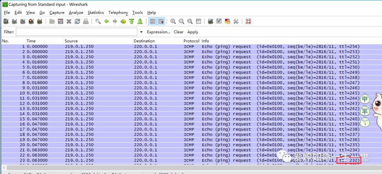Image resolution: width=382 pixels, height=174 pixels.
Task: Select packet 1 row with ttl=254
Action: [191, 47]
